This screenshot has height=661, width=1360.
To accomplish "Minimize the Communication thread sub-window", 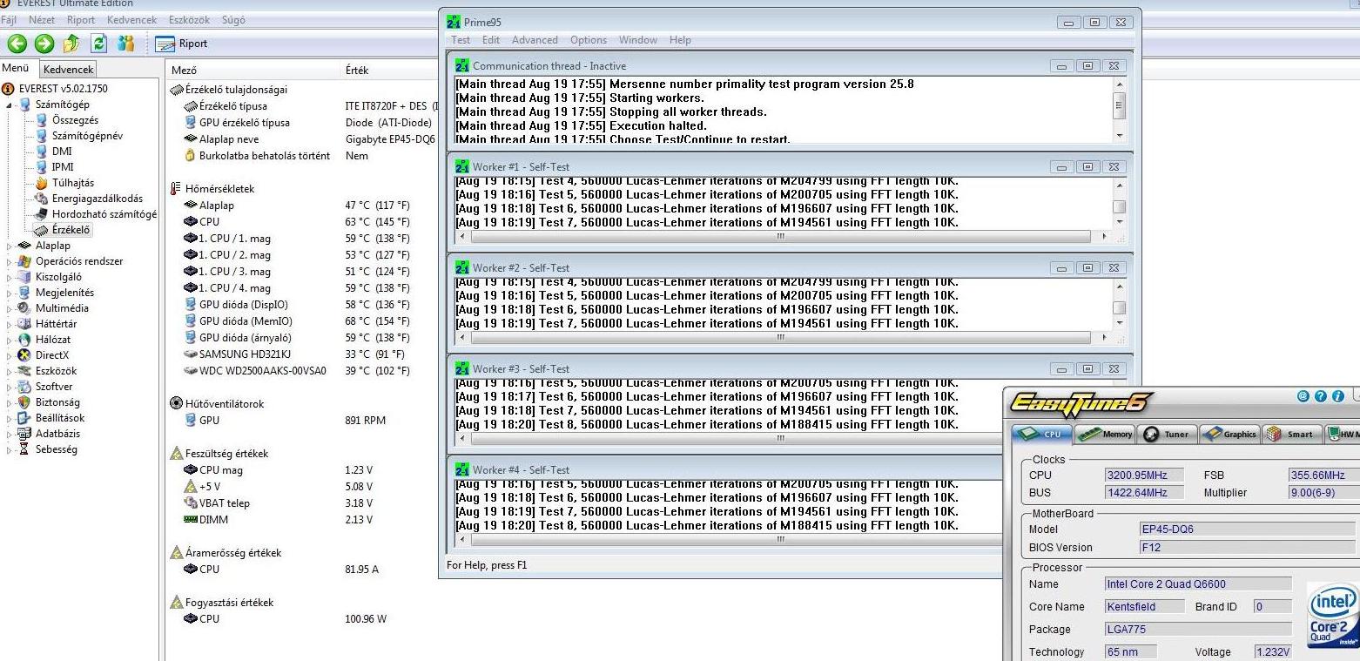I will 1062,66.
